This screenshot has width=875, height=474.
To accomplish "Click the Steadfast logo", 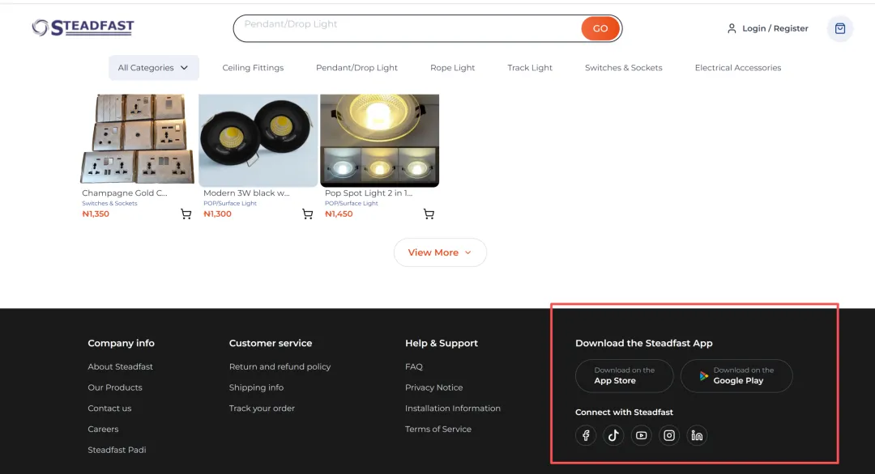I will (x=83, y=28).
